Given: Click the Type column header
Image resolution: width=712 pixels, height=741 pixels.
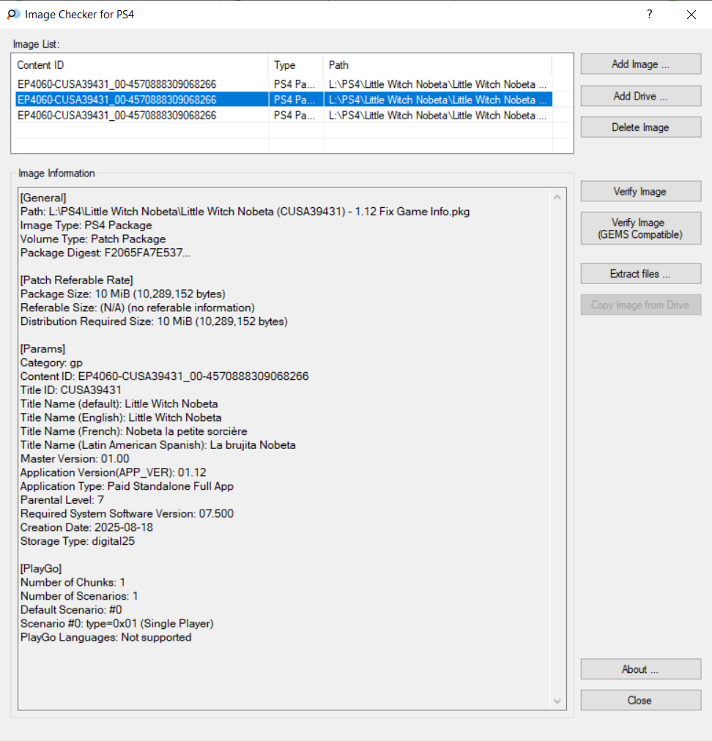Looking at the screenshot, I should tap(296, 64).
